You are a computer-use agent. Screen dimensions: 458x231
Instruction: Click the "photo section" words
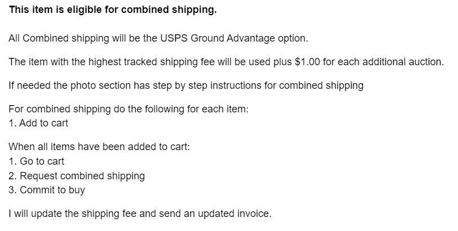point(99,85)
